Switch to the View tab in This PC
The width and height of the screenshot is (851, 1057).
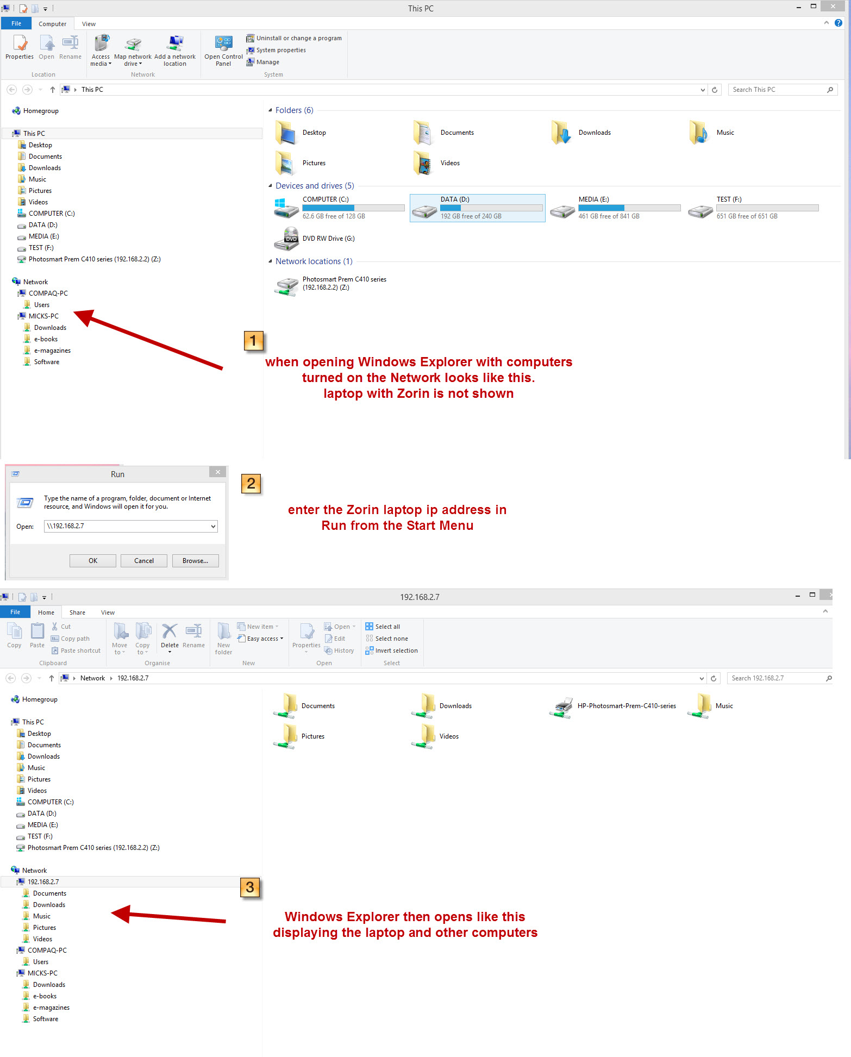(x=89, y=24)
